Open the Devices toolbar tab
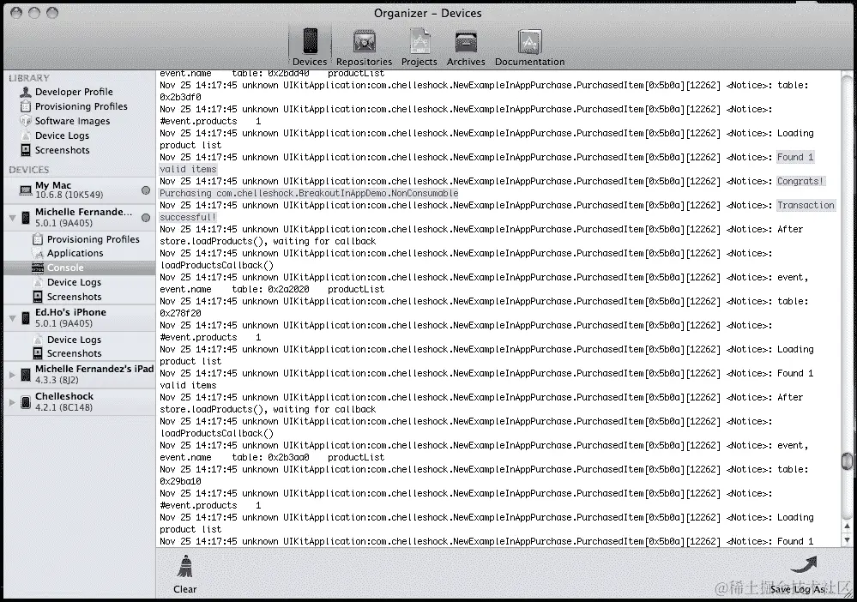This screenshot has width=857, height=602. [310, 47]
